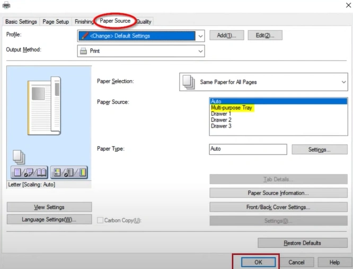
Task: Open paper type Settings...
Action: click(320, 149)
